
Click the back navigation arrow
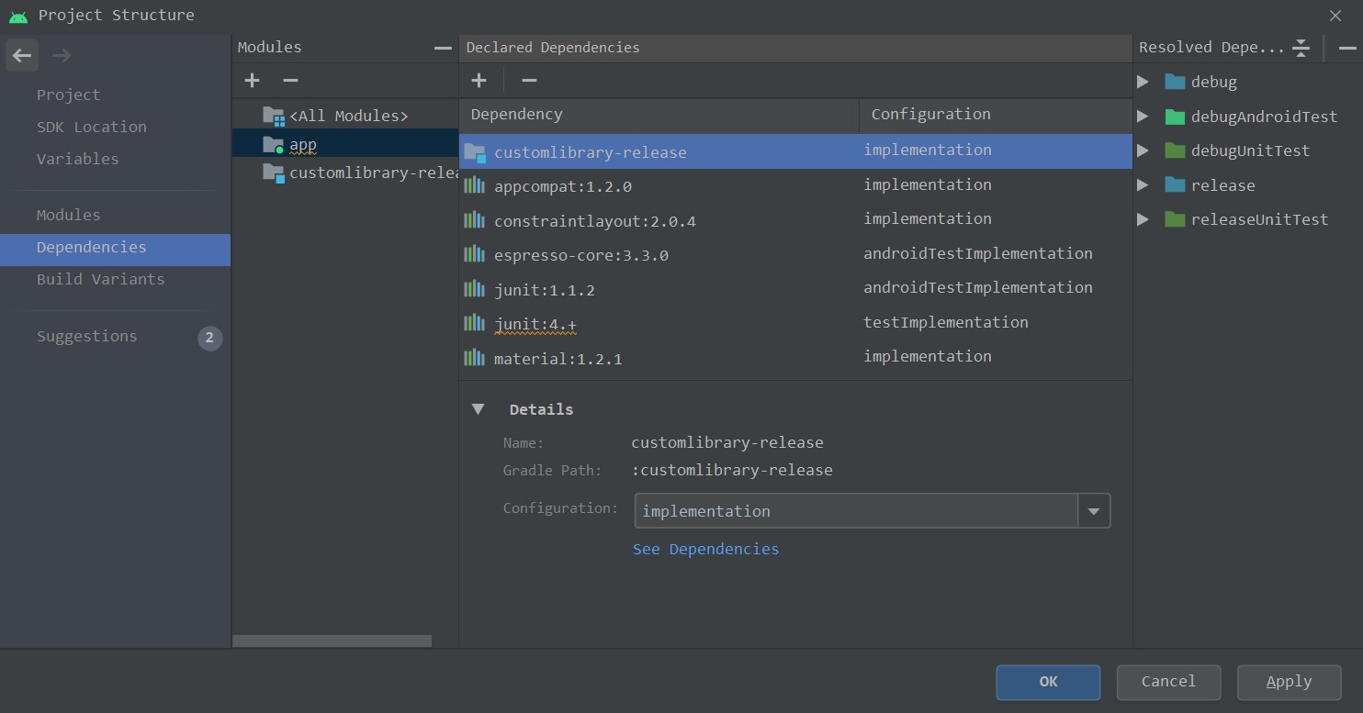point(22,56)
